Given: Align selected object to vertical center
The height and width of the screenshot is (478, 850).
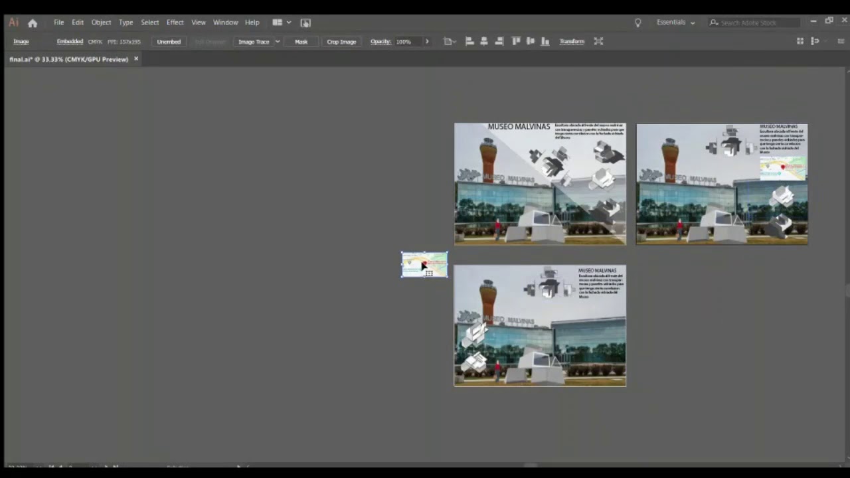Looking at the screenshot, I should point(530,41).
